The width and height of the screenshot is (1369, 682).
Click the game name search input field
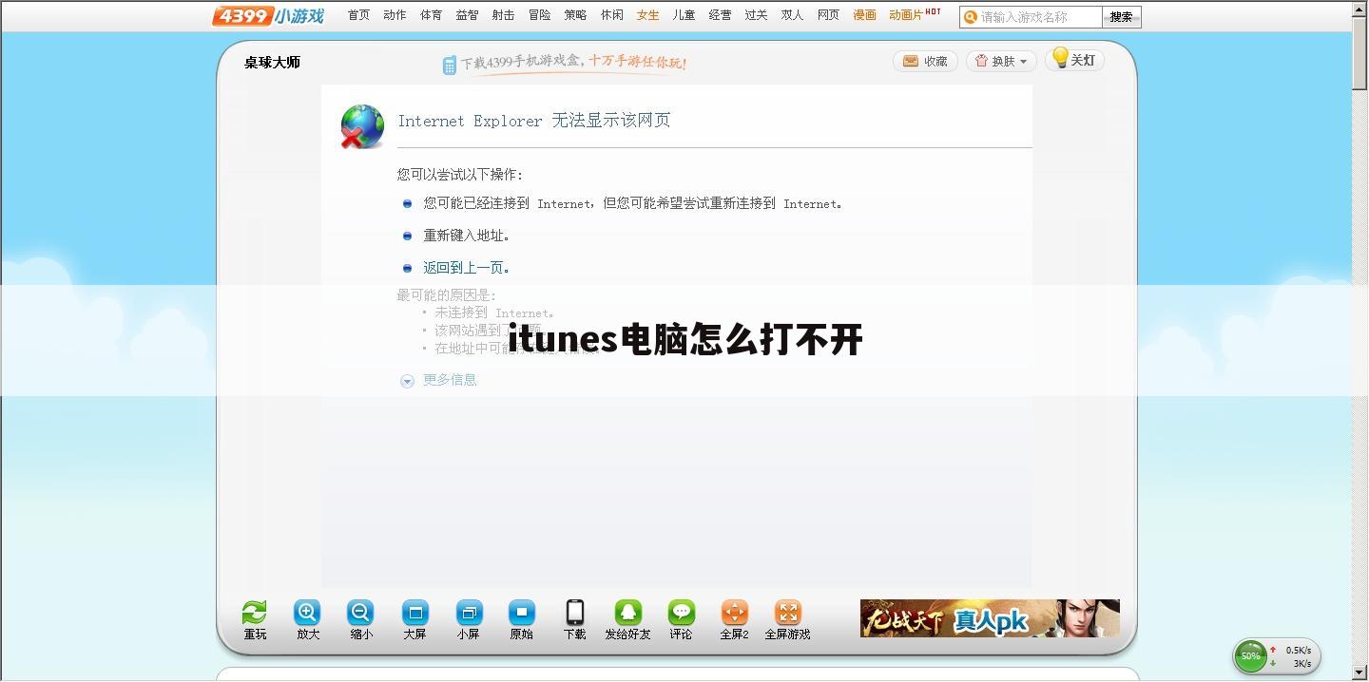pyautogui.click(x=1032, y=16)
